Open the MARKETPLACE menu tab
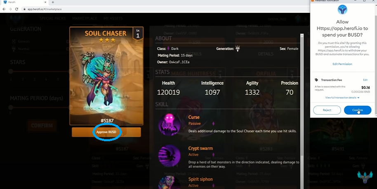The height and width of the screenshot is (189, 377). 85,19
